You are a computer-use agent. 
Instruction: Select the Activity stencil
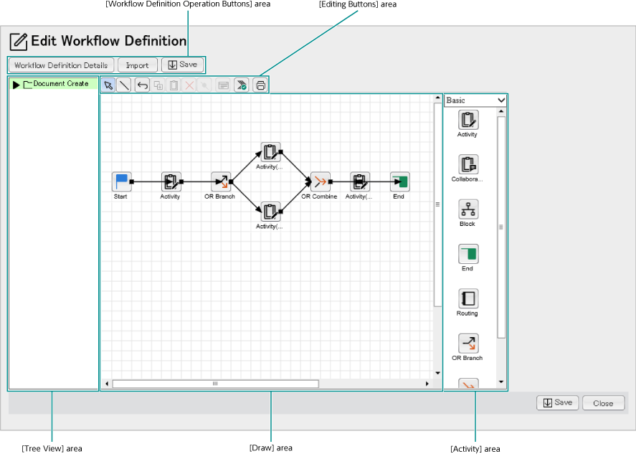click(467, 122)
